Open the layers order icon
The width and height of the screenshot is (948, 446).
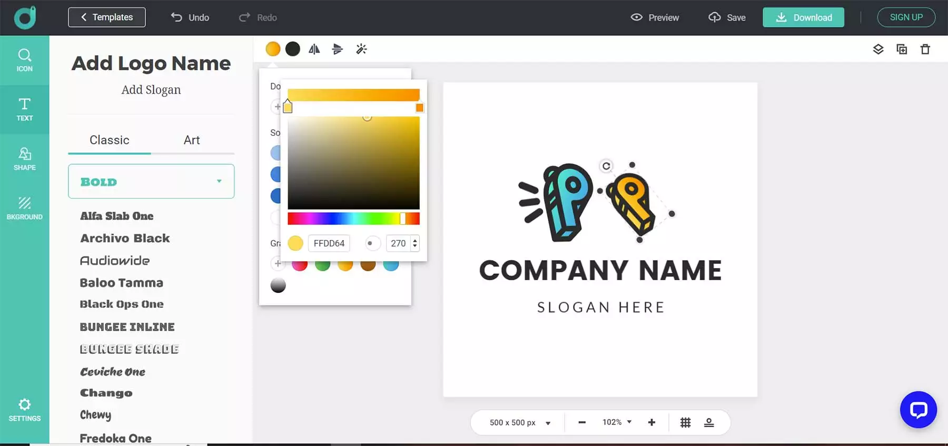coord(878,49)
